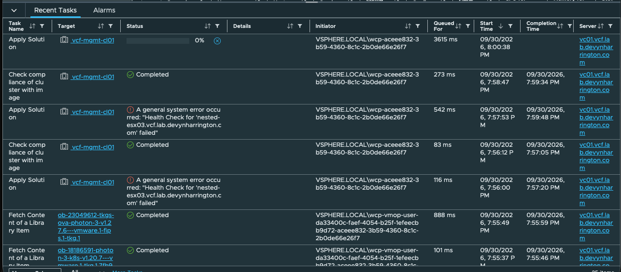Open vcf-mgmt-cl01 link in the 83 ms row
The height and width of the screenshot is (272, 621).
click(93, 147)
